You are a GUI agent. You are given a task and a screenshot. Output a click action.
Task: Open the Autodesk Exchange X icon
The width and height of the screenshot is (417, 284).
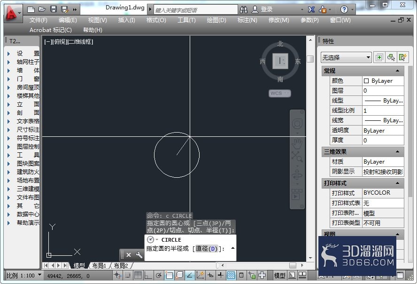click(x=311, y=9)
